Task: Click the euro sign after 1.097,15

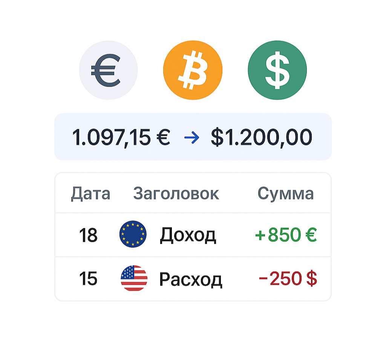Action: tap(162, 137)
